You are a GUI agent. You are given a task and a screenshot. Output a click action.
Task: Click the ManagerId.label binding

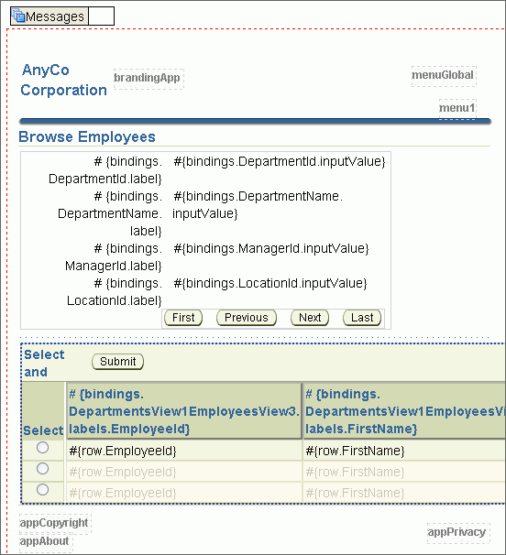pos(114,257)
